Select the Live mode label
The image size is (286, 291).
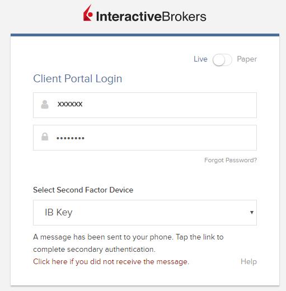200,59
